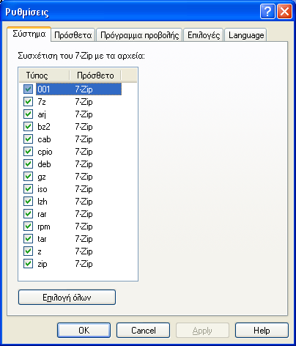Confirm settings with the OK button
Image resolution: width=296 pixels, height=346 pixels.
pyautogui.click(x=84, y=331)
